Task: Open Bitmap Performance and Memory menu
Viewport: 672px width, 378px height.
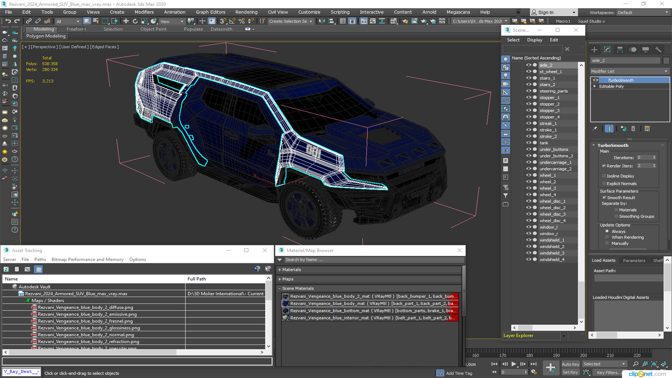Action: click(x=87, y=259)
